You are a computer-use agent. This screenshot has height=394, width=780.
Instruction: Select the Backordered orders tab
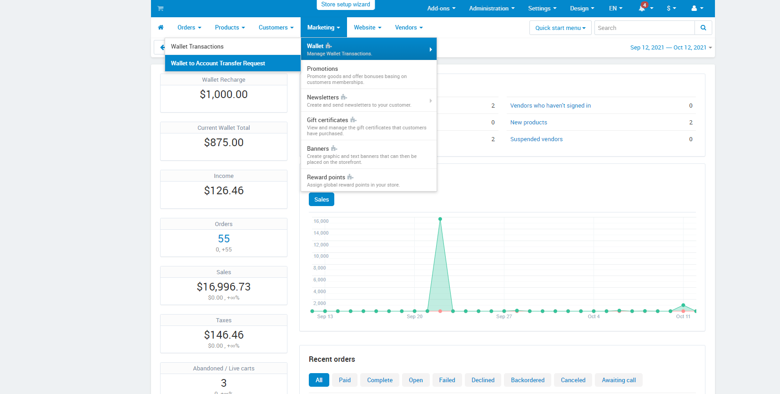click(x=528, y=380)
